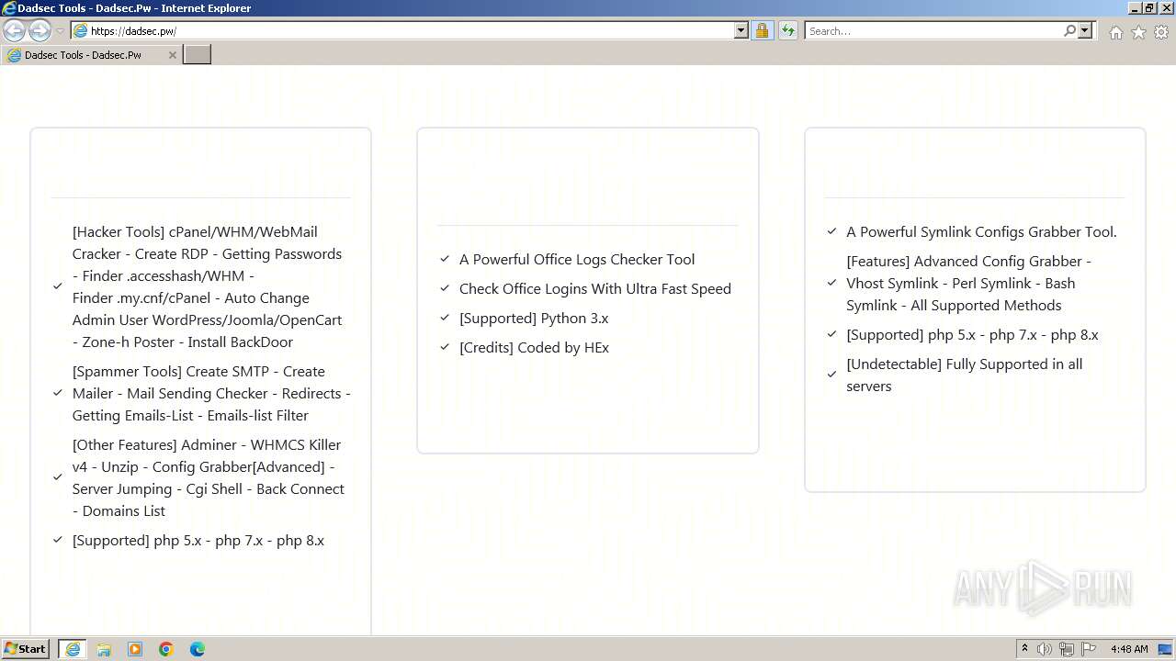Click checkmark beside Symlink Configs Grabber Tool

pyautogui.click(x=832, y=231)
